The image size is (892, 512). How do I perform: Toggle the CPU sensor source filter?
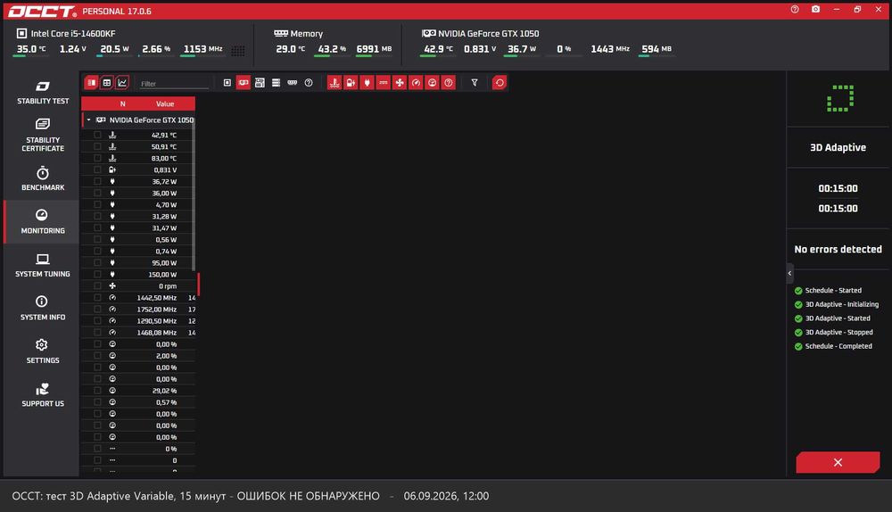click(x=227, y=83)
